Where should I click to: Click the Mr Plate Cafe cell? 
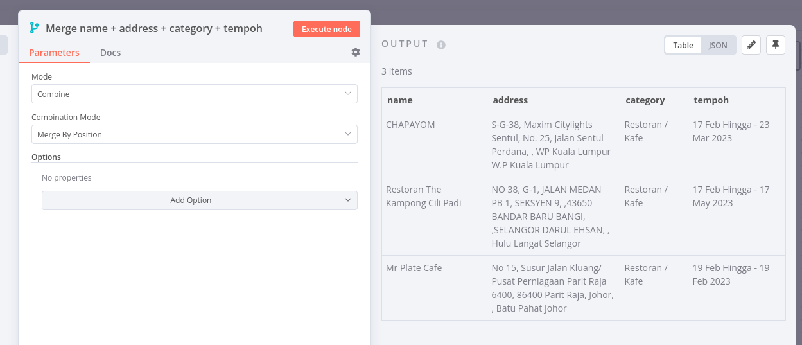[414, 268]
